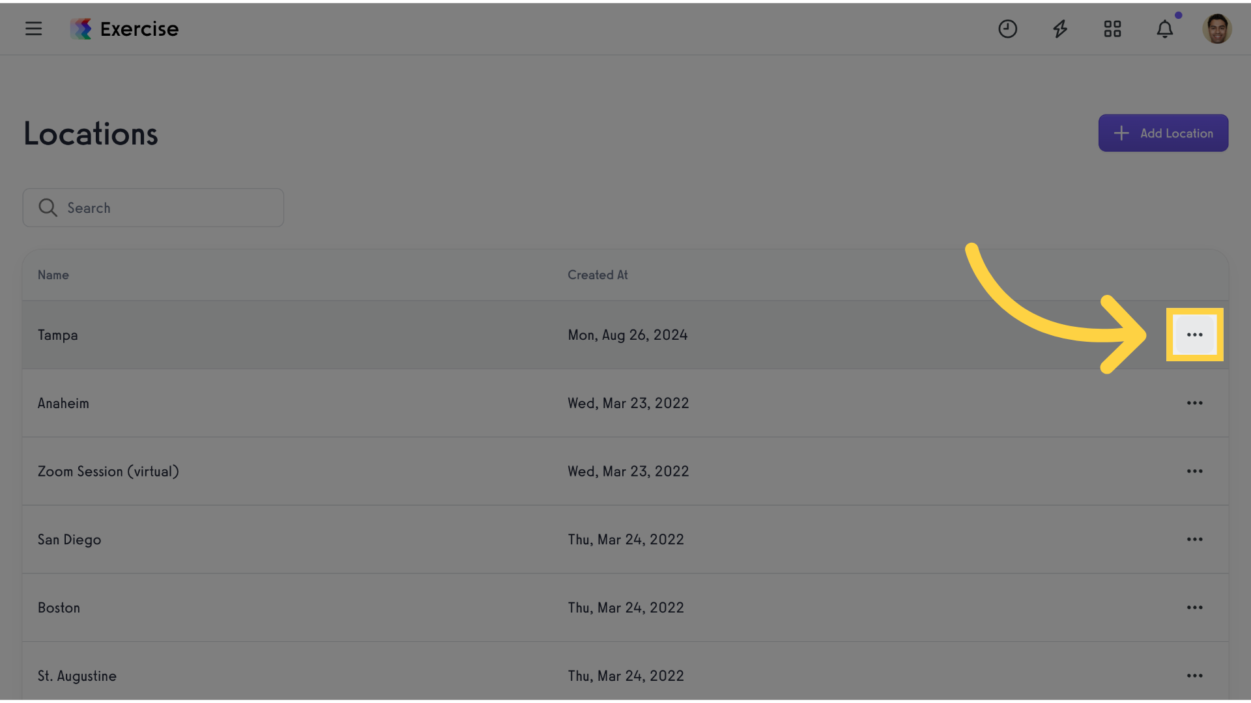
Task: Focus the Search locations field
Action: (153, 208)
